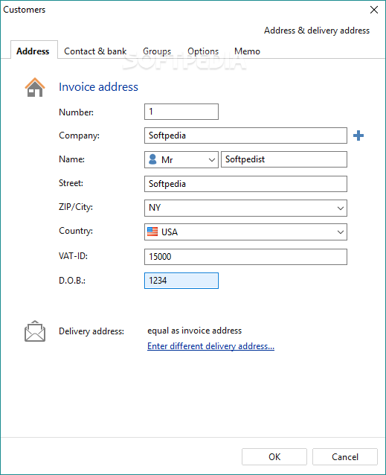This screenshot has width=386, height=475.
Task: Click the 'Company:' label
Action: click(79, 136)
